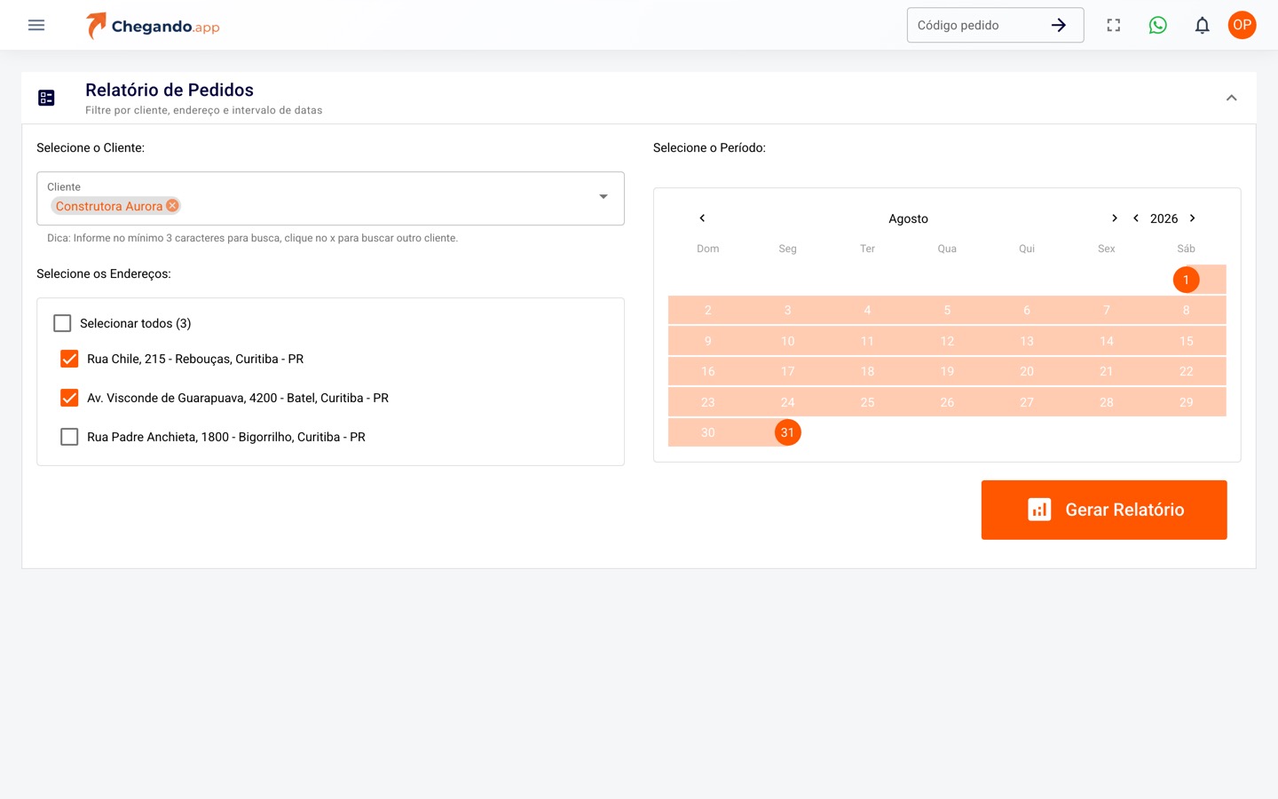The width and height of the screenshot is (1278, 799).
Task: Click the report list icon beside title
Action: 47,98
